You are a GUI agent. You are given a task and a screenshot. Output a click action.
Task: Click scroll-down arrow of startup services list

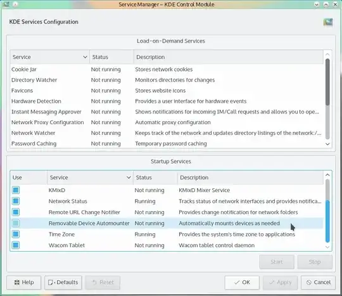click(x=327, y=247)
